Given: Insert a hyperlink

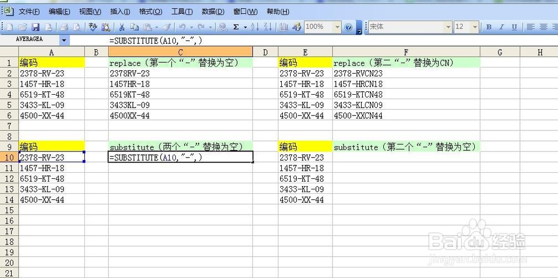Looking at the screenshot, I should 223,27.
